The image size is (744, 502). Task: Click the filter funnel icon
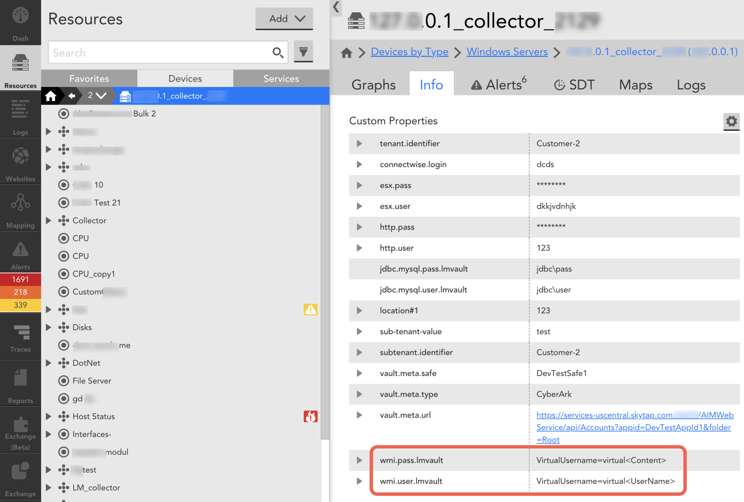(x=303, y=52)
